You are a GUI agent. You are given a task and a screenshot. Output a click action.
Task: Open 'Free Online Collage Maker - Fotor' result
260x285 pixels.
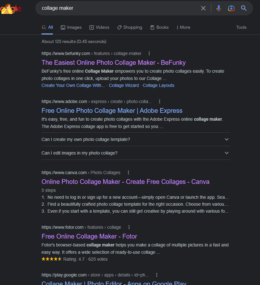tap(89, 236)
